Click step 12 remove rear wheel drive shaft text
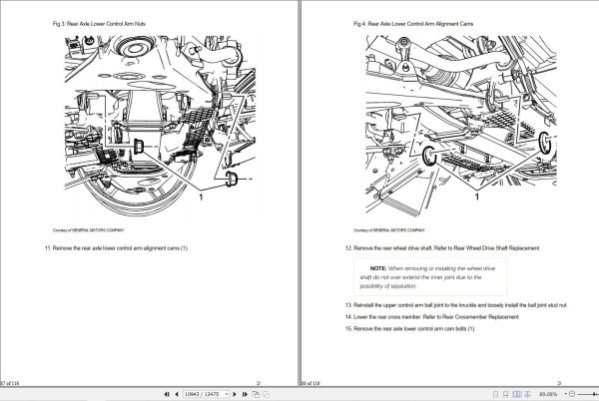The width and height of the screenshot is (599, 401). 442,248
